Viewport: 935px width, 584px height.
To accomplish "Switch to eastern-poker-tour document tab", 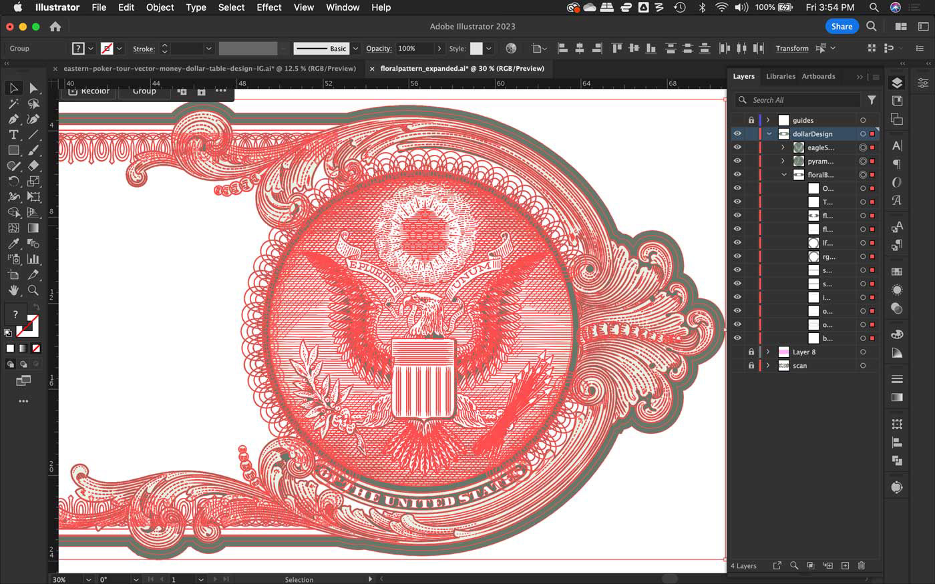I will coord(209,68).
